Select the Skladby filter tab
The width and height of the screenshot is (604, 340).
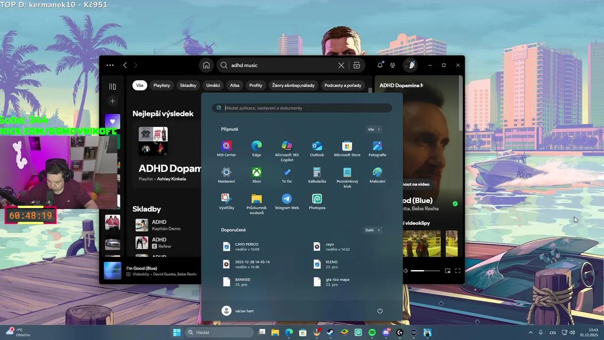click(x=188, y=85)
